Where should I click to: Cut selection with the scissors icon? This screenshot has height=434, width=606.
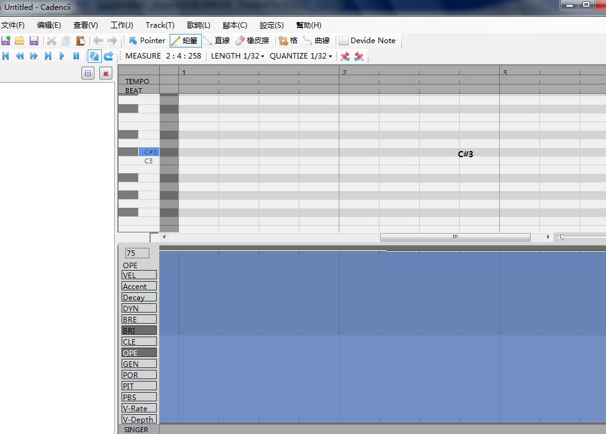pyautogui.click(x=51, y=41)
